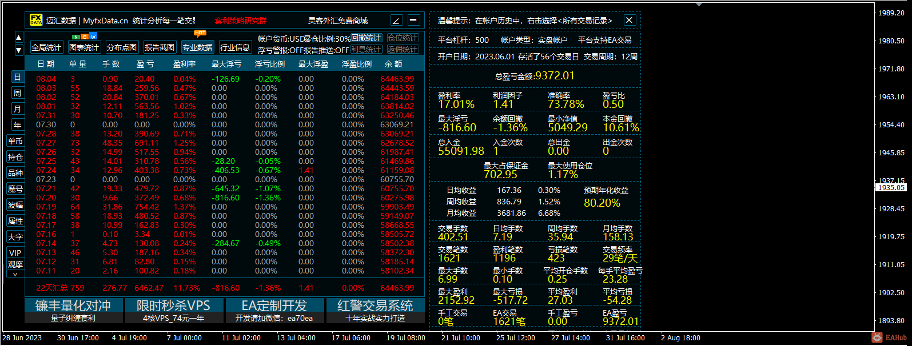This screenshot has width=912, height=346.
Task: Open the 红警交易系统 ad banner
Action: pyautogui.click(x=375, y=311)
